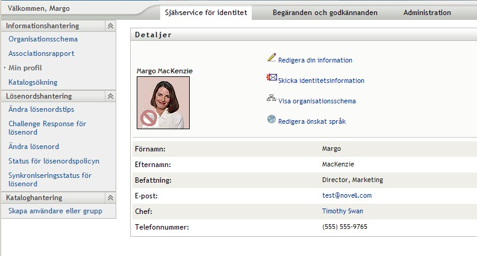Click the phone number (555) 555-9765
The width and height of the screenshot is (477, 256).
[344, 227]
